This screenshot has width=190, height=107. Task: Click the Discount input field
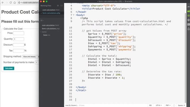(x=18, y=45)
